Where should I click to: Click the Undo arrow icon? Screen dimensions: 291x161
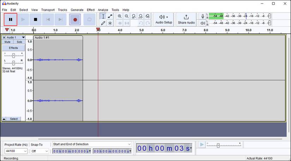coord(141,23)
